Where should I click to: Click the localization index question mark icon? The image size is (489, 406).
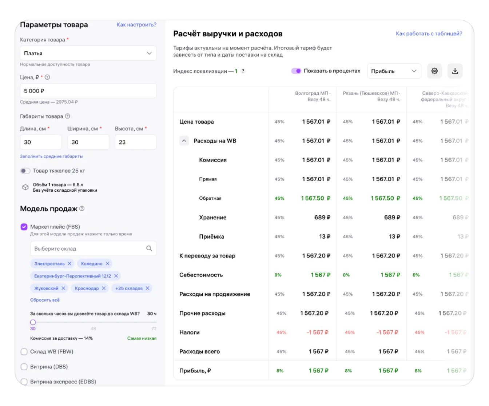point(243,71)
